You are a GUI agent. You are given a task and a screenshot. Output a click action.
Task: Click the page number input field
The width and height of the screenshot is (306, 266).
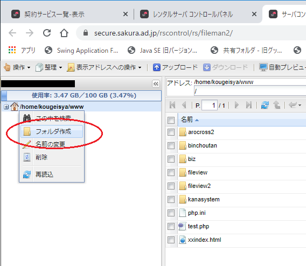210,106
